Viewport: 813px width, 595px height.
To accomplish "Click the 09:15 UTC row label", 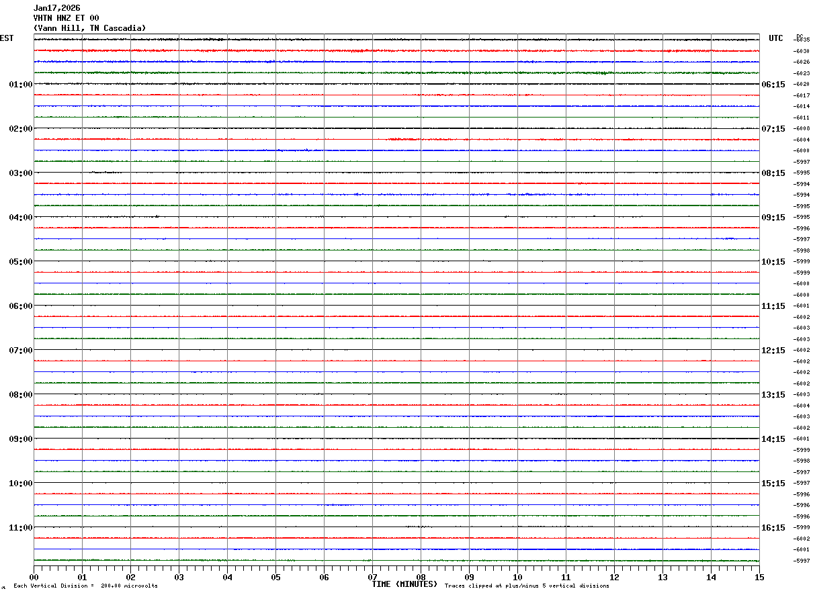I will coord(773,217).
